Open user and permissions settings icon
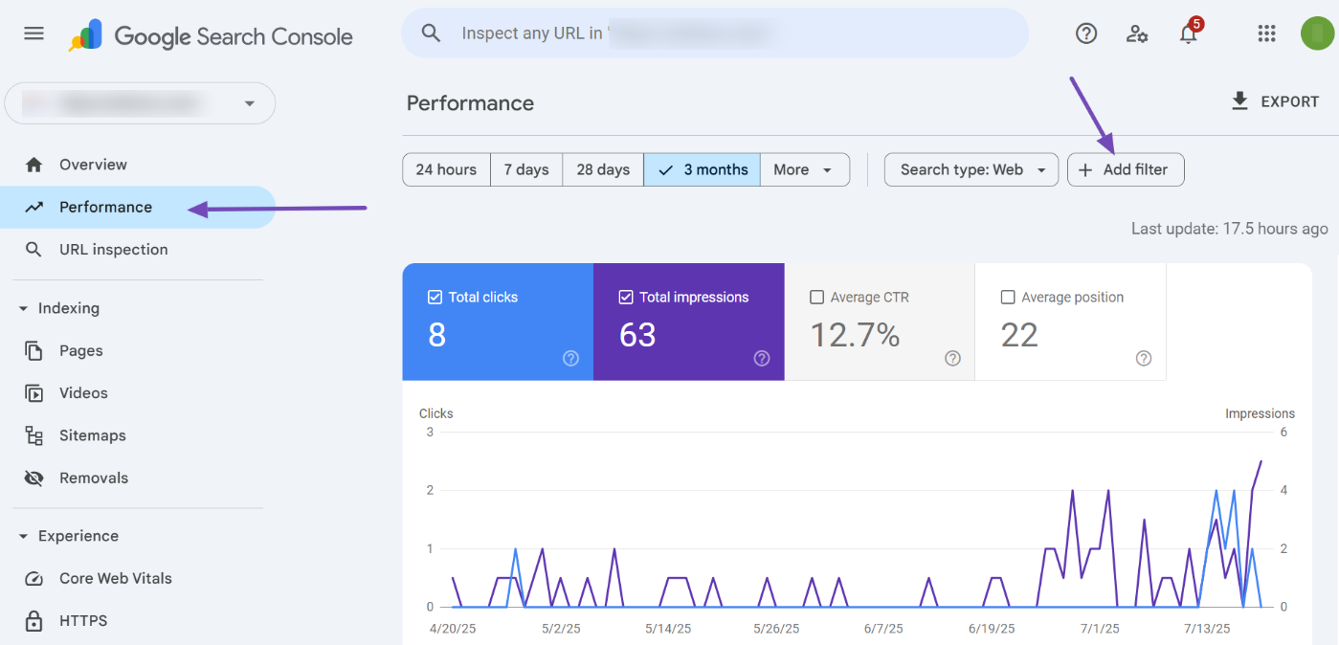The height and width of the screenshot is (645, 1339). click(x=1137, y=33)
